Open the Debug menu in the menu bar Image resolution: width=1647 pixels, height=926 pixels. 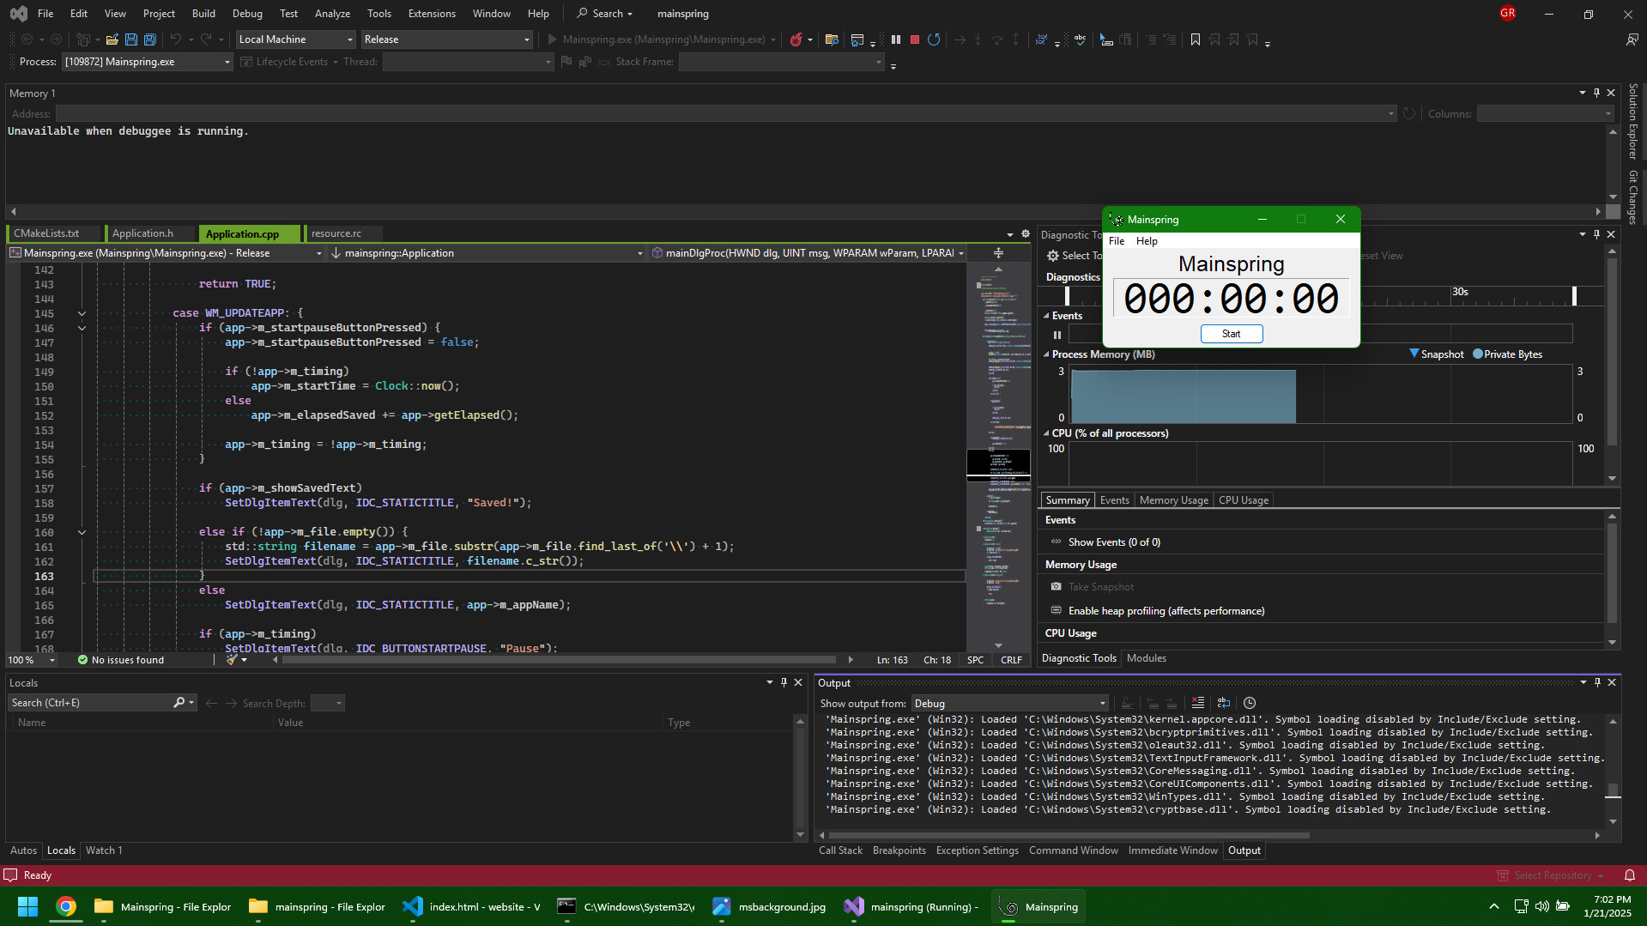(x=247, y=14)
